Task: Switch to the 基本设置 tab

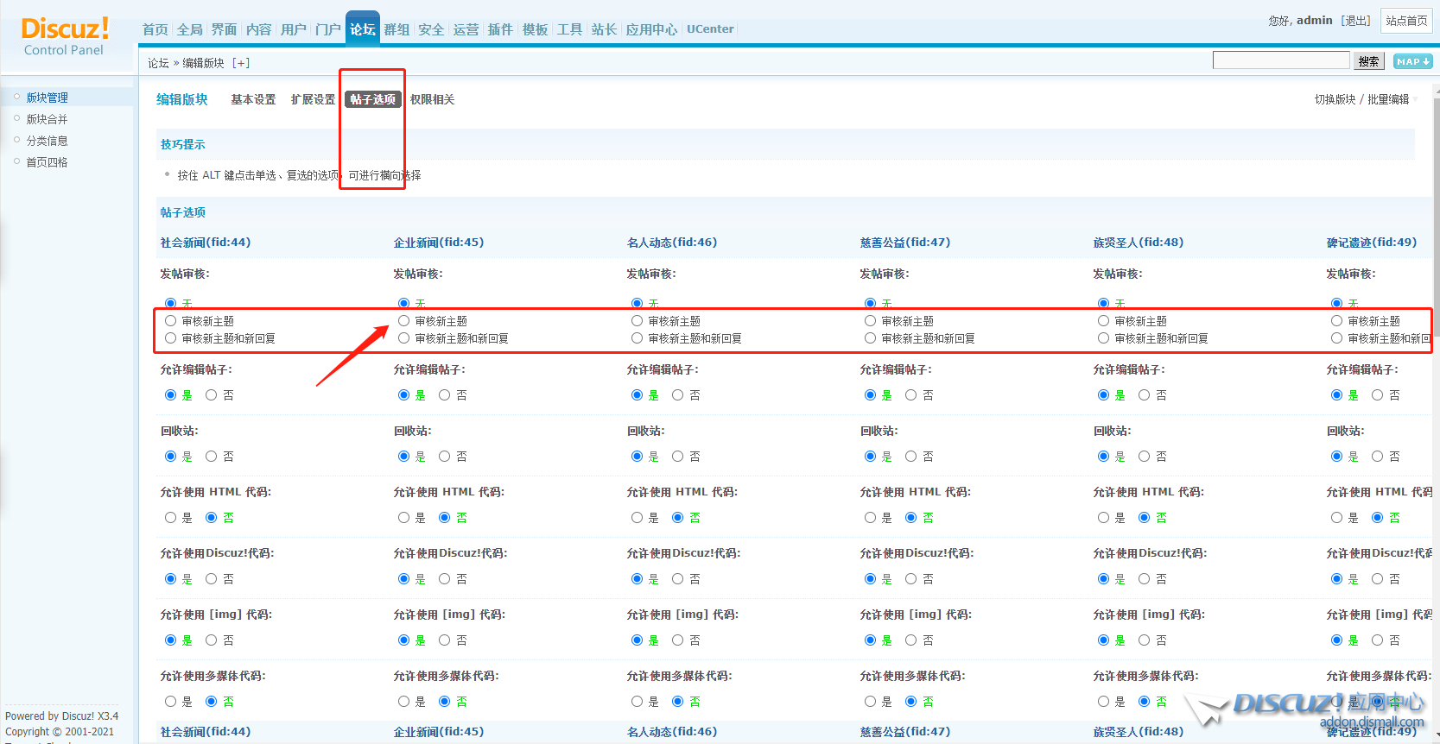Action: (x=253, y=99)
